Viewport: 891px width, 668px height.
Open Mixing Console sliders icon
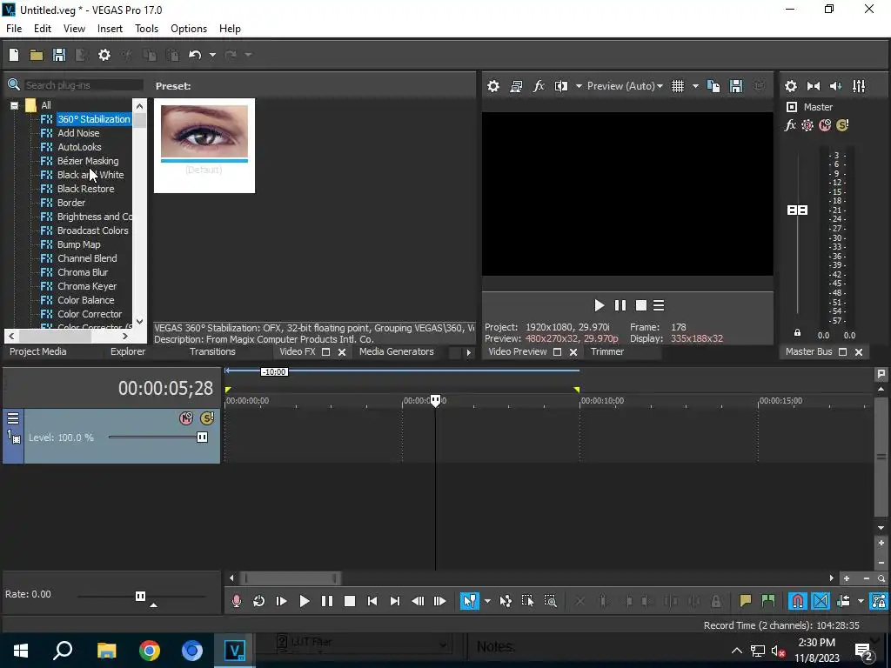pyautogui.click(x=859, y=86)
